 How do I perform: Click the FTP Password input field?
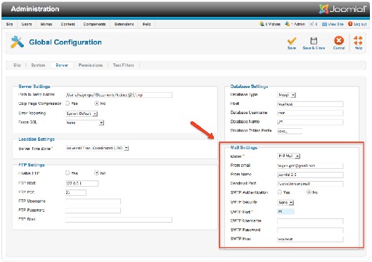93,211
